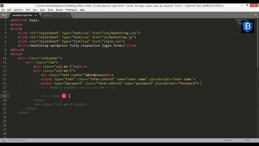Click the div class container line
Image resolution: width=259 pixels, height=146 pixels.
pos(40,58)
